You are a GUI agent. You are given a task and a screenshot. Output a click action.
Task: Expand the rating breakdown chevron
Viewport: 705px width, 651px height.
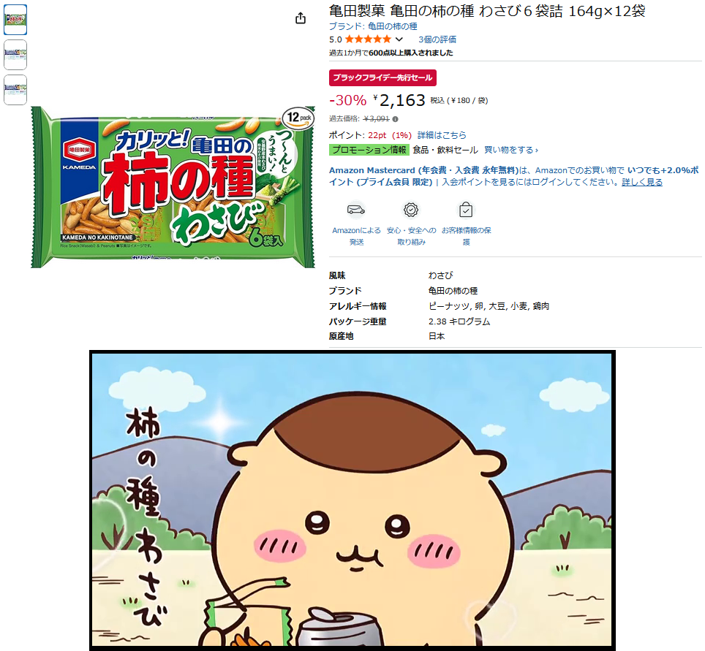coord(399,39)
